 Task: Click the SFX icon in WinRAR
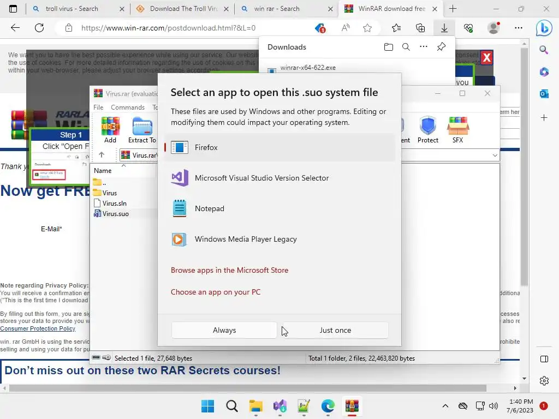[x=458, y=130]
